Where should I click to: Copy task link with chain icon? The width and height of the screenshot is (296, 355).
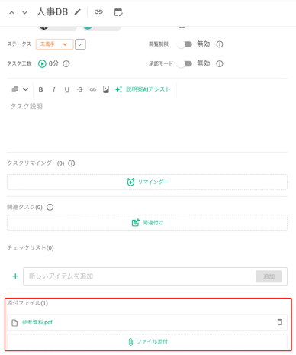point(98,12)
